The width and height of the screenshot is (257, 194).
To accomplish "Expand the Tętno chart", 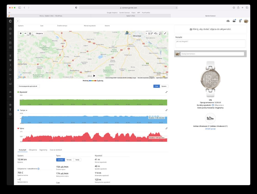I will pos(166,128).
